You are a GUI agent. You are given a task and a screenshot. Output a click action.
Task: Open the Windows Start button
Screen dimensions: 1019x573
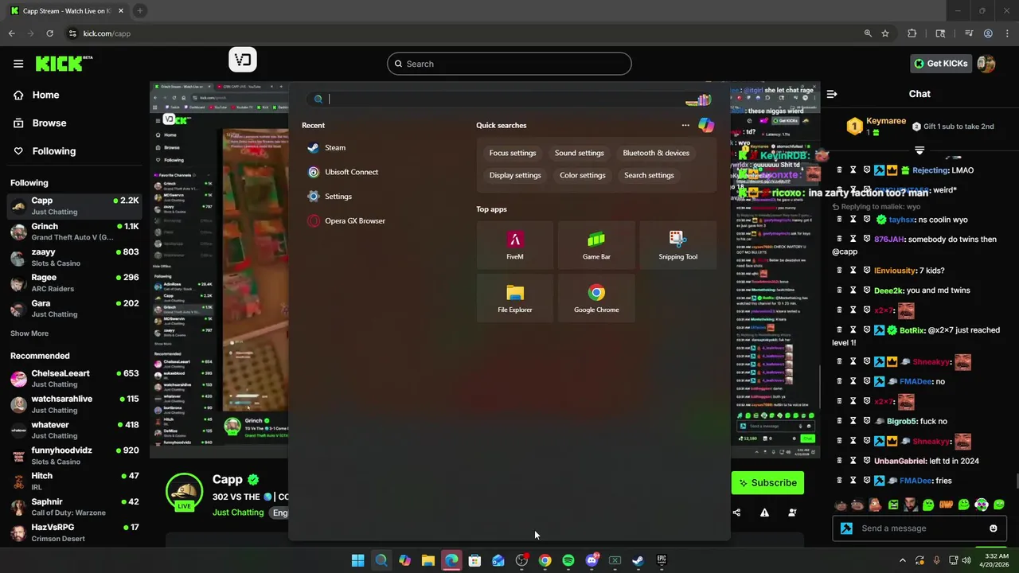[x=358, y=560]
